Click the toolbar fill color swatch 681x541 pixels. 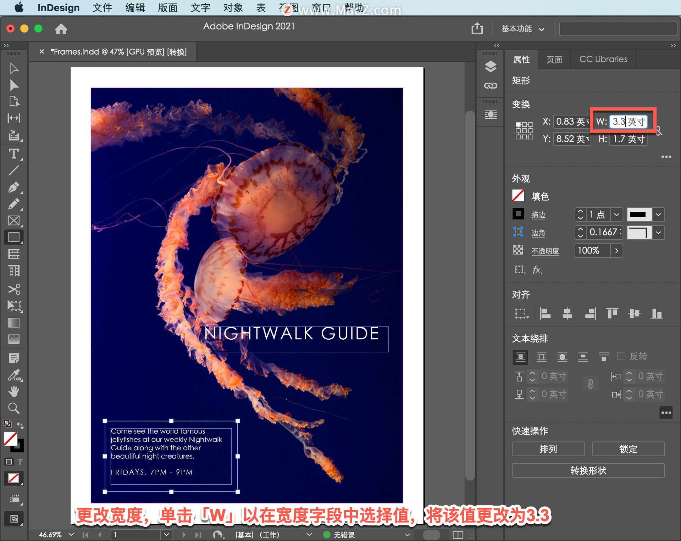click(10, 439)
